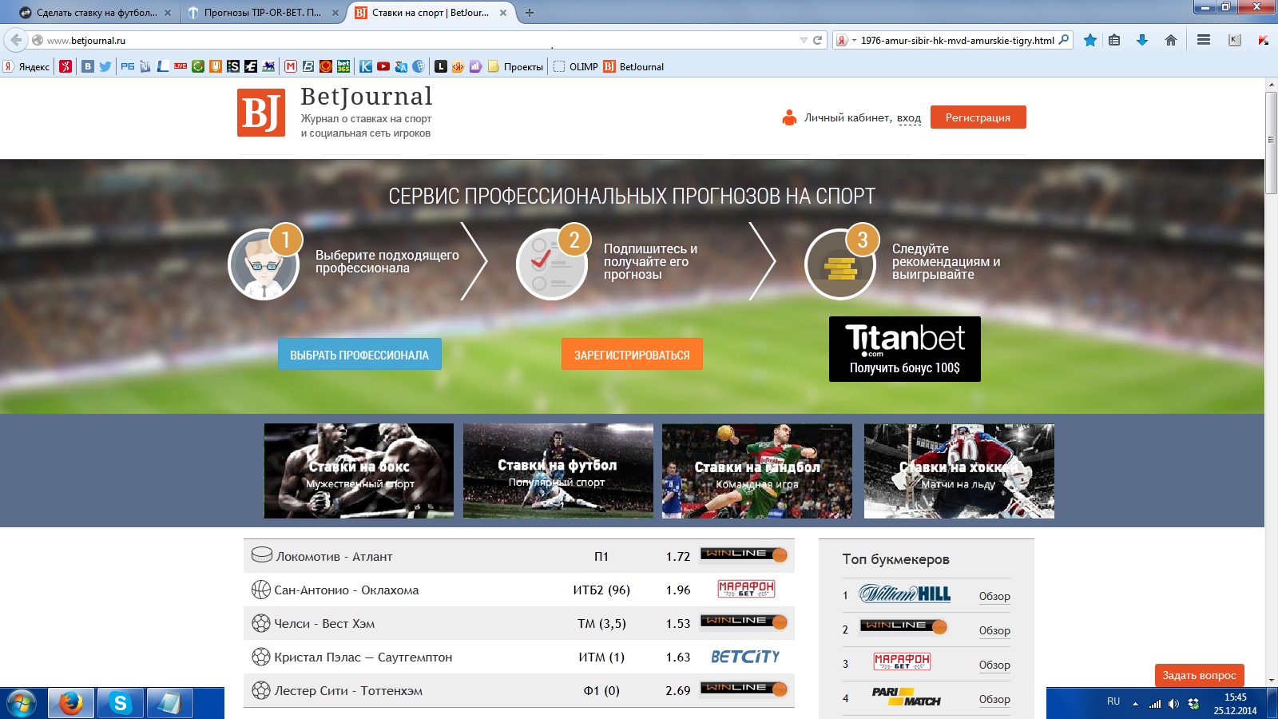Open the URL bar history dropdown arrow
Screen dimensions: 1278x719
(x=804, y=40)
